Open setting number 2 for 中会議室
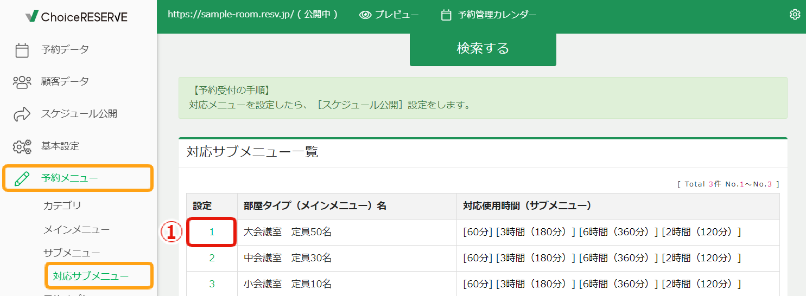The height and width of the screenshot is (296, 806). [x=212, y=258]
